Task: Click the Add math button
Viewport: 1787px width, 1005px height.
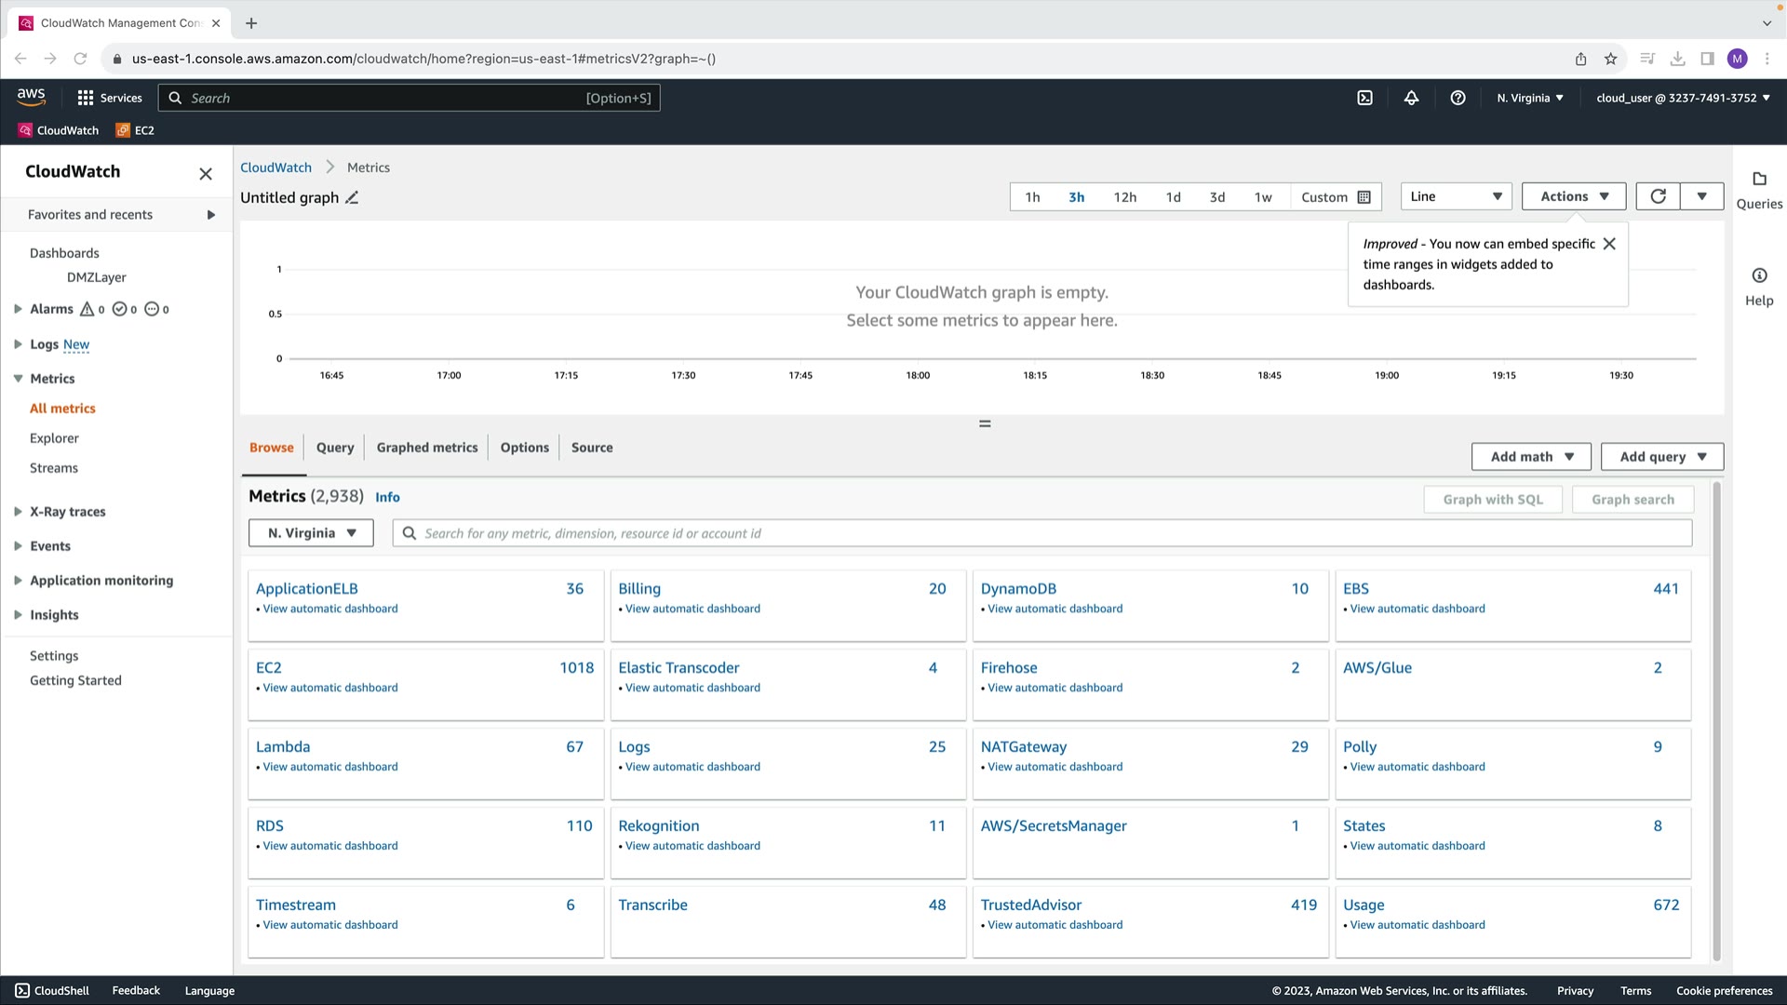Action: coord(1530,457)
